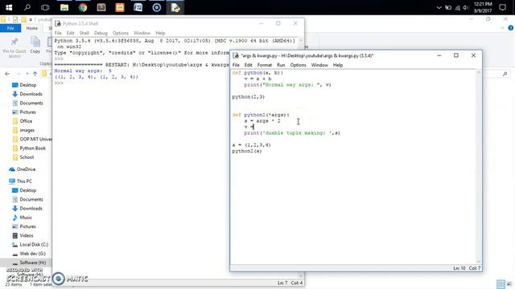Screen dimensions: 515x289
Task: Open Shell menu in Python Shell window
Action: coord(84,33)
